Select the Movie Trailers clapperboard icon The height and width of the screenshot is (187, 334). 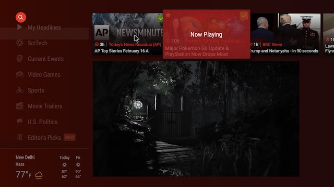point(20,106)
